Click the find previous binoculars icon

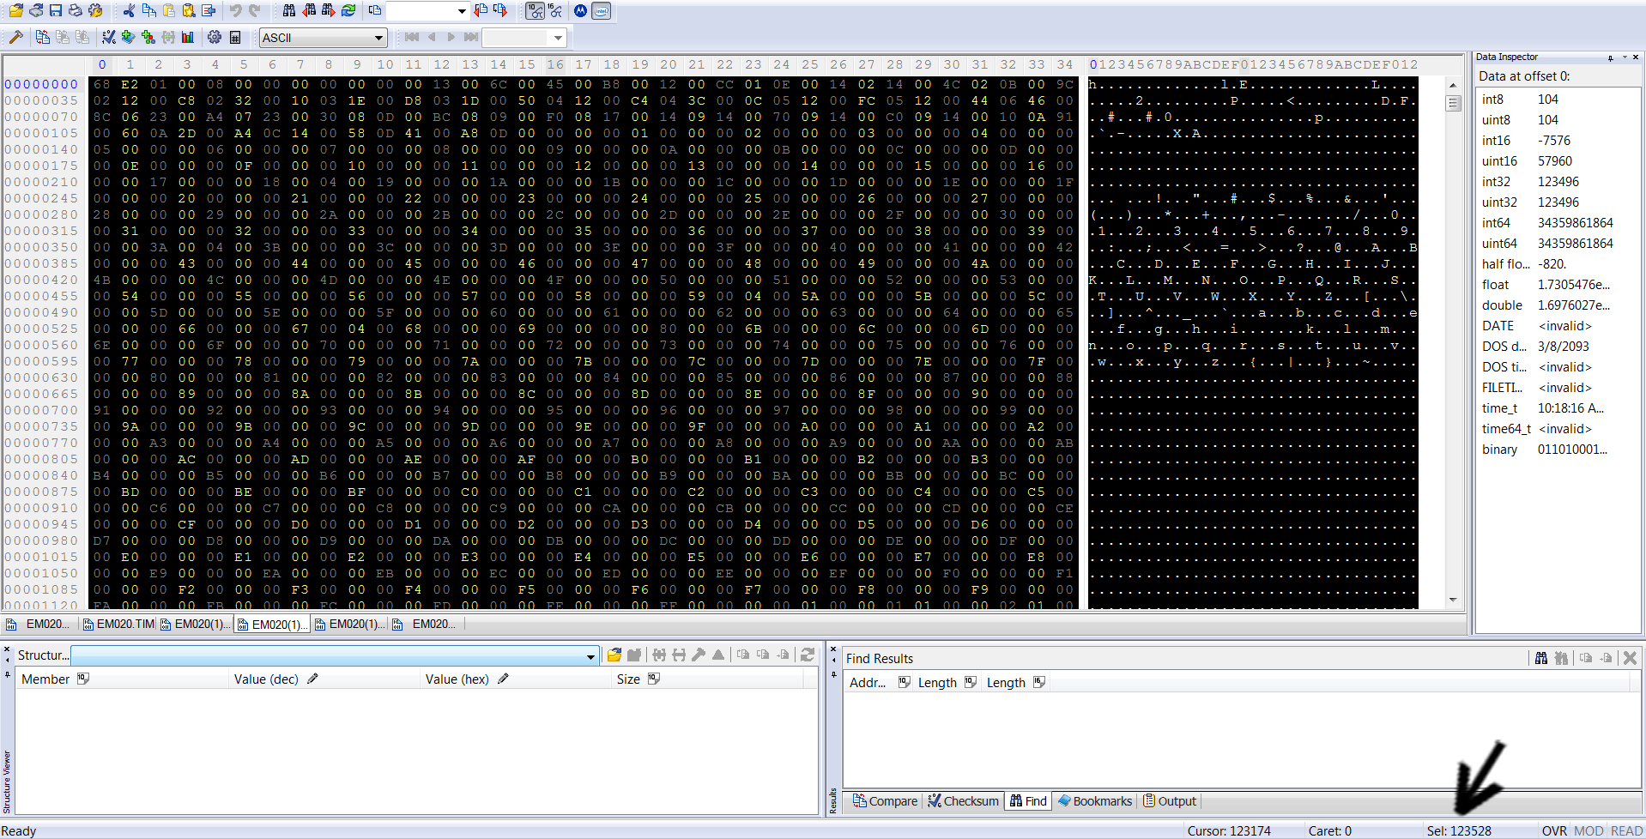pyautogui.click(x=309, y=11)
